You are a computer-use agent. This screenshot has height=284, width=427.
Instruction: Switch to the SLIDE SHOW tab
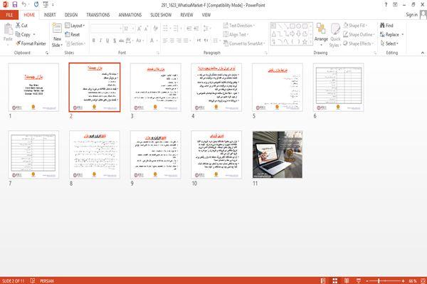[x=161, y=15]
